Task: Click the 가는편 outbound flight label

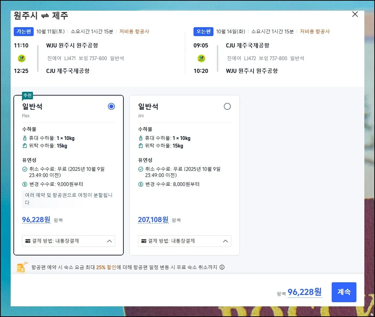Action: (x=24, y=32)
